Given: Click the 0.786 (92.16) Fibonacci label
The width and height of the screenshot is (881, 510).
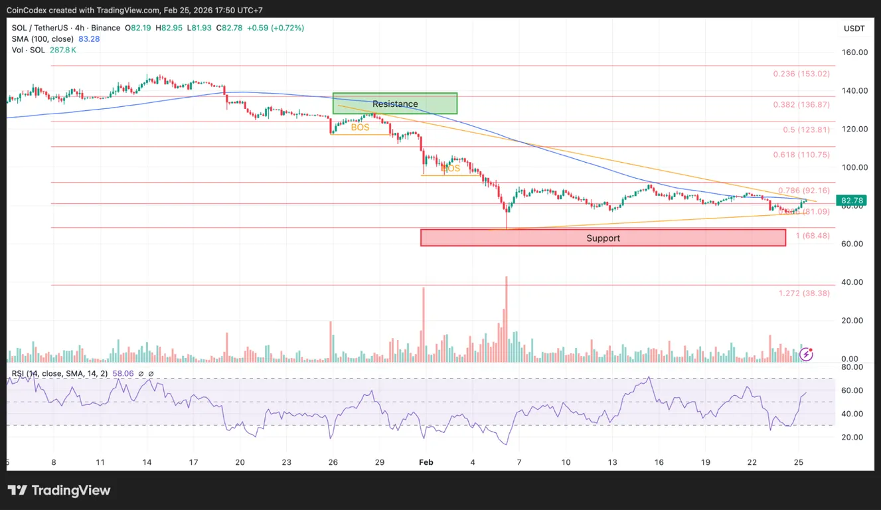Looking at the screenshot, I should click(804, 191).
